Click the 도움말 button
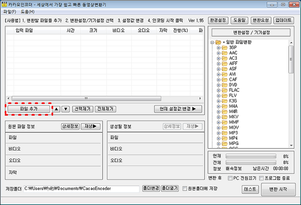Screen dimensions: 301x205 240,20
